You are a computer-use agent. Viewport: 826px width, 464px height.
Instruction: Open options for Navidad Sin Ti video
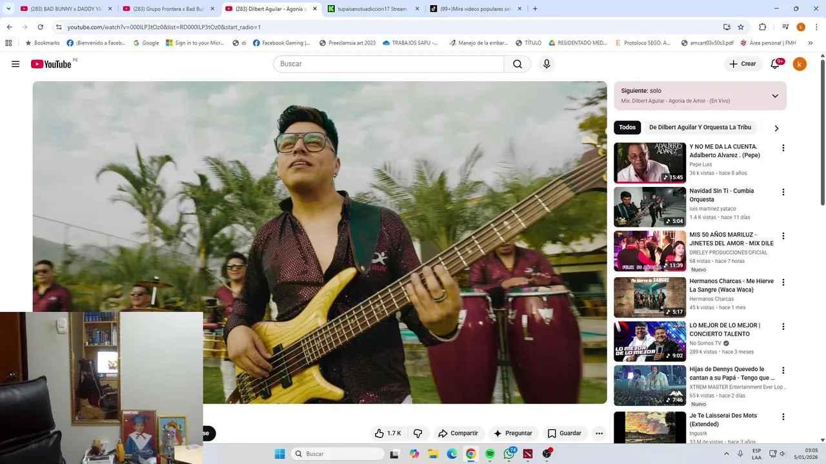click(x=783, y=192)
